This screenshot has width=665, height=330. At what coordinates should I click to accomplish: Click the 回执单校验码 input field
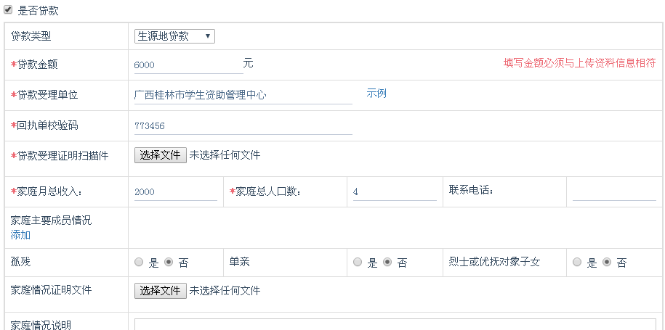point(243,125)
